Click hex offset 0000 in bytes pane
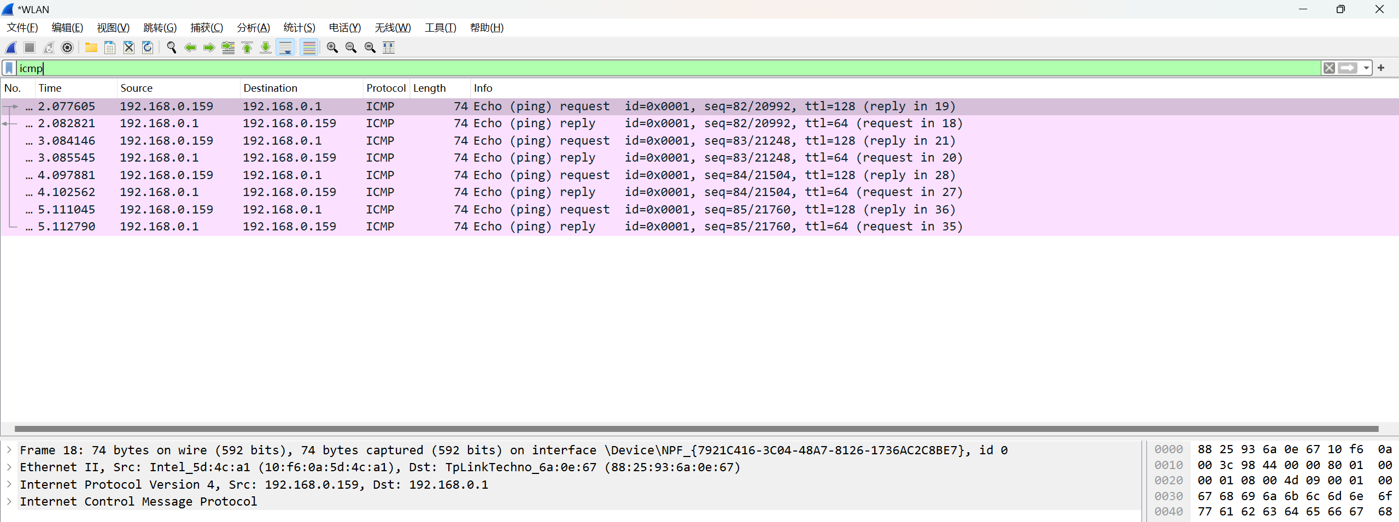1399x522 pixels. (1168, 449)
